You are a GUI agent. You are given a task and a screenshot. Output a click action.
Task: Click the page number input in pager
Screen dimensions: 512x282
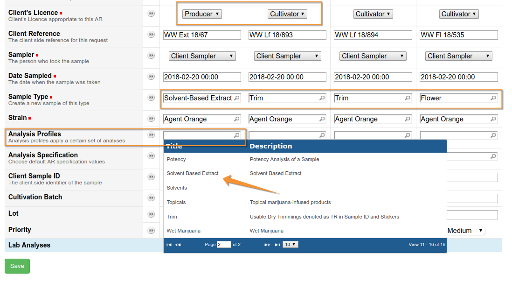(224, 245)
